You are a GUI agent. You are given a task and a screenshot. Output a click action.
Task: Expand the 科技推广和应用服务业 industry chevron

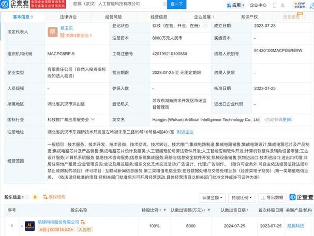click(93, 119)
